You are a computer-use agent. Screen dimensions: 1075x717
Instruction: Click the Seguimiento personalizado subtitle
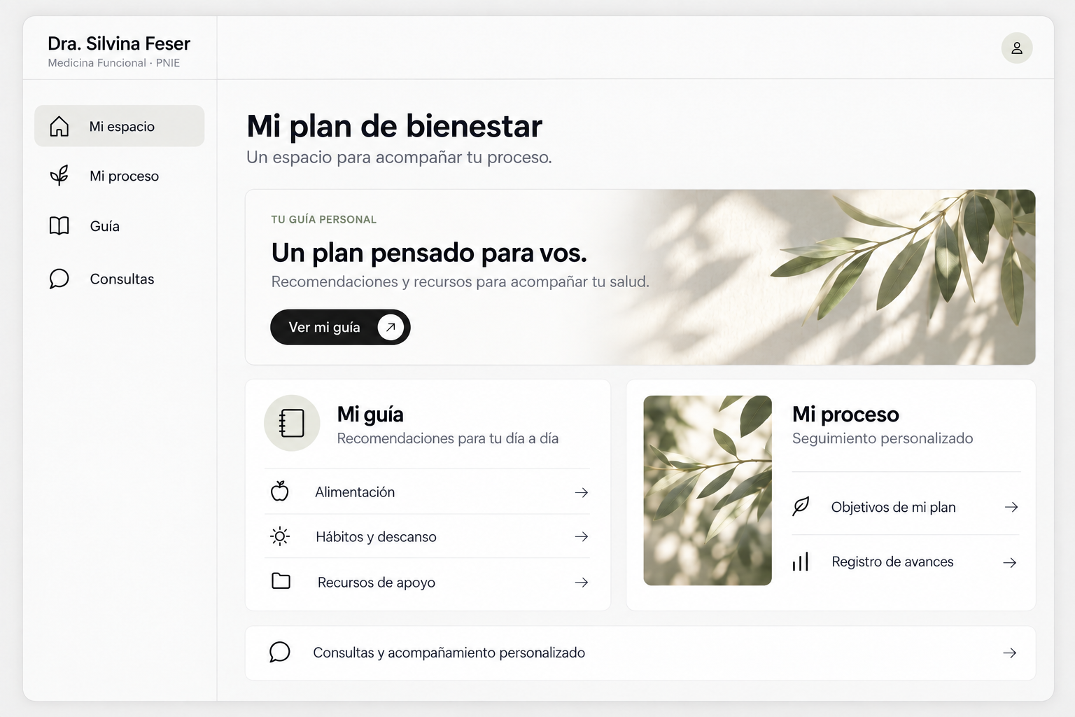(883, 438)
